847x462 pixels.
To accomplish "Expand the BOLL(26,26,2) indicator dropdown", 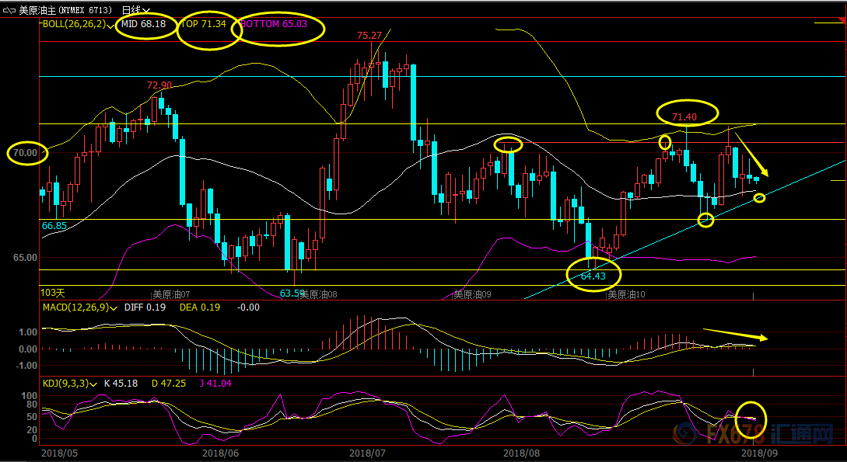I will (112, 25).
